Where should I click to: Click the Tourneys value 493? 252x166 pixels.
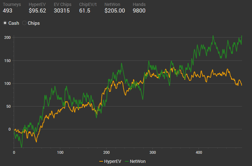click(x=8, y=10)
